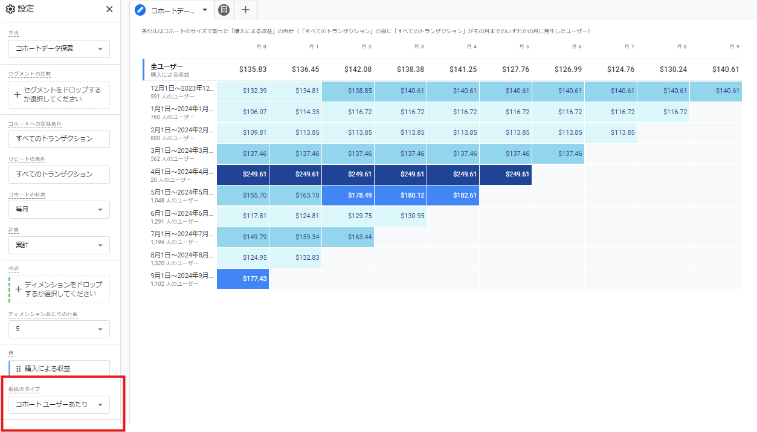Open the 手法 technique dropdown
This screenshot has width=757, height=432.
click(59, 48)
